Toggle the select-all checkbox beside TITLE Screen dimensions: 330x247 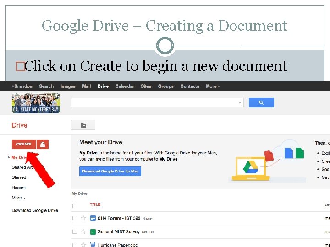75,206
